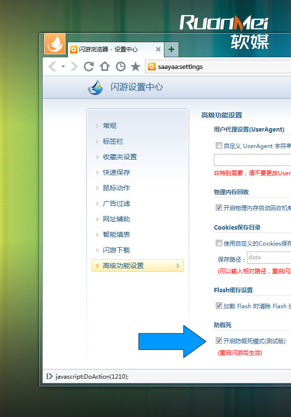Open 鼠标动作 settings section
The image size is (291, 417).
[116, 188]
